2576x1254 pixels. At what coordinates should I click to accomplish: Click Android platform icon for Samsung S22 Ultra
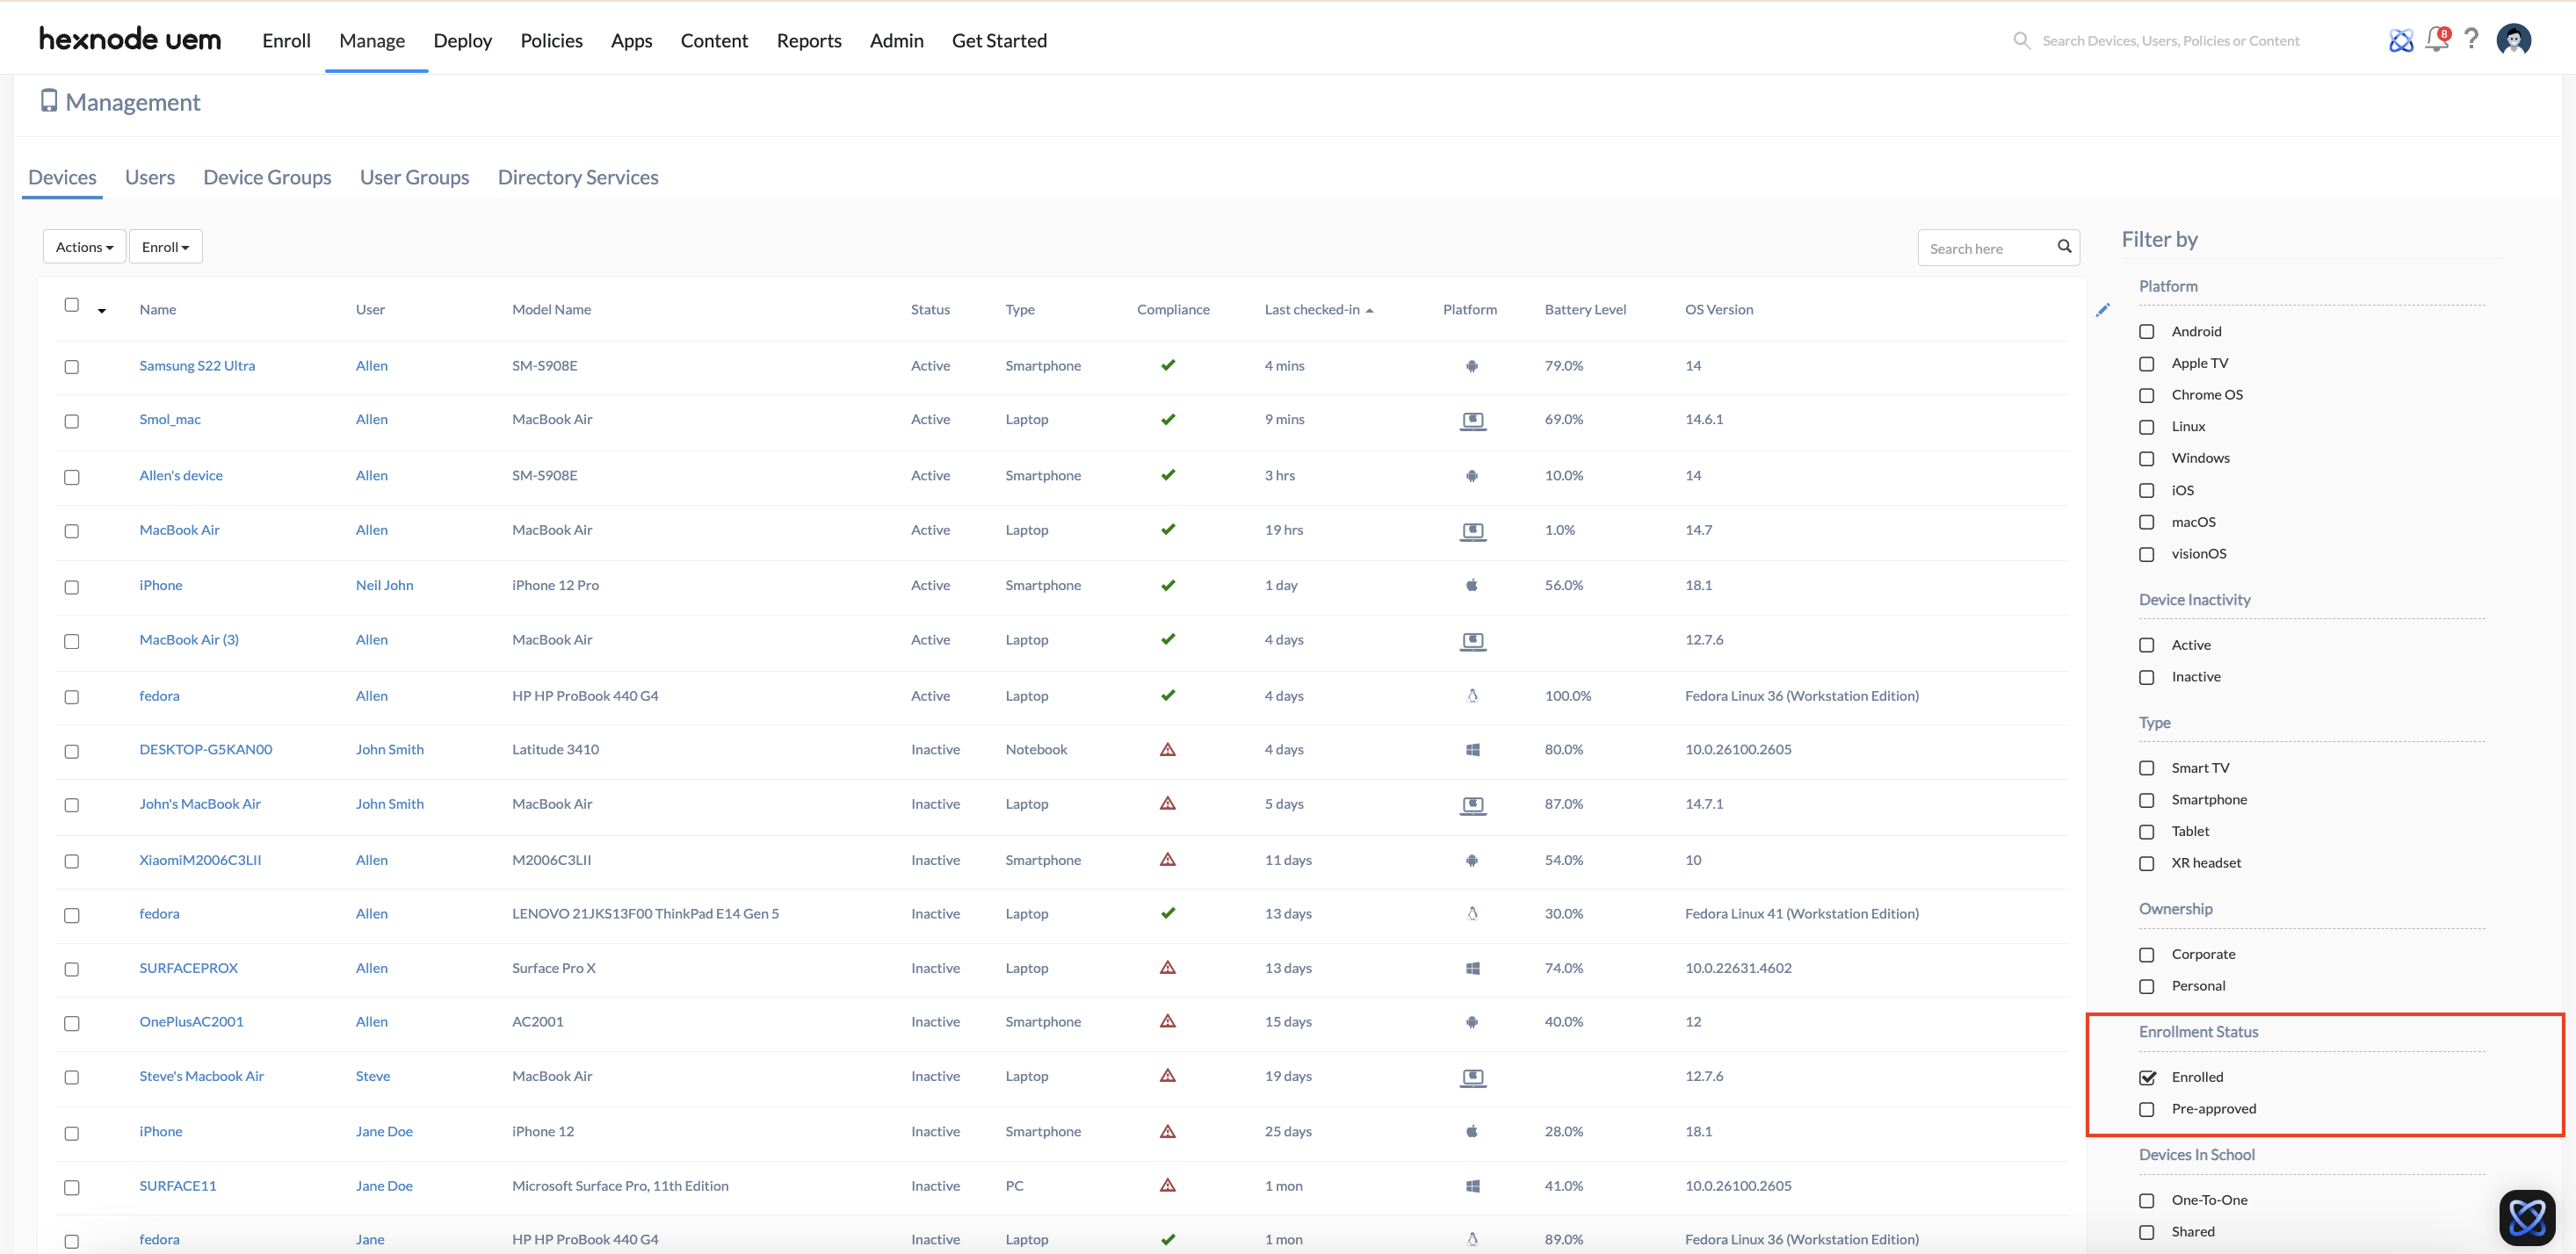[1471, 365]
